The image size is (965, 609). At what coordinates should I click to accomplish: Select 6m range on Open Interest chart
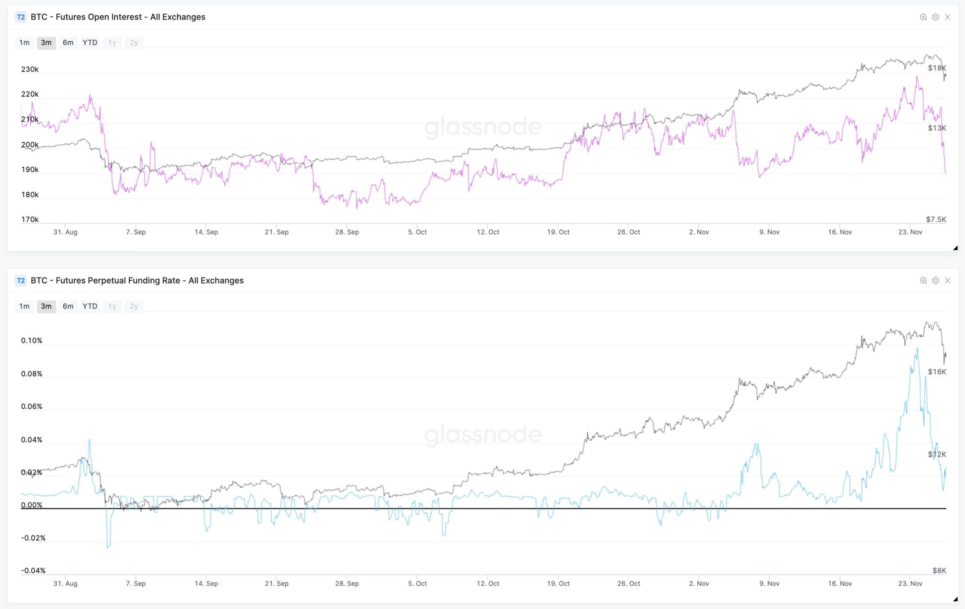tap(68, 43)
